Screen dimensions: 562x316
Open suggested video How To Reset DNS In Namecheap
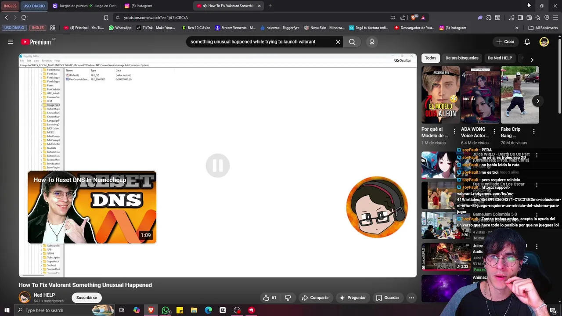(92, 207)
